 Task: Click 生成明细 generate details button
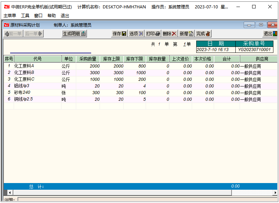74,34
